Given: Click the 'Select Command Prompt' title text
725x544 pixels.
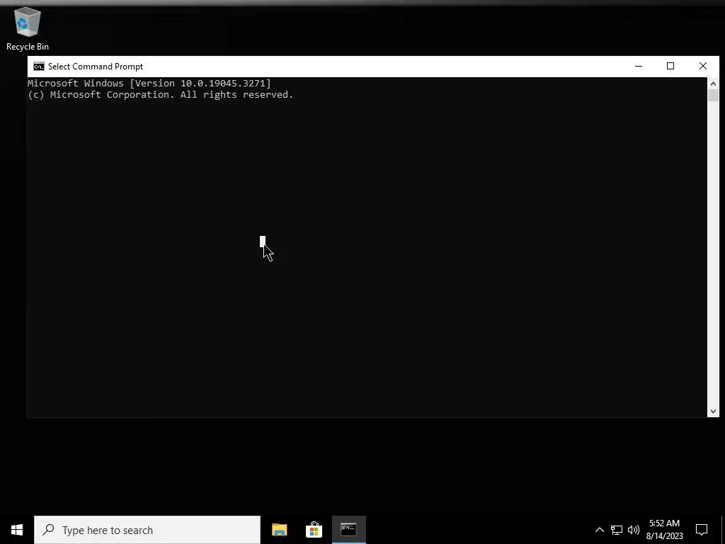Looking at the screenshot, I should pos(96,67).
